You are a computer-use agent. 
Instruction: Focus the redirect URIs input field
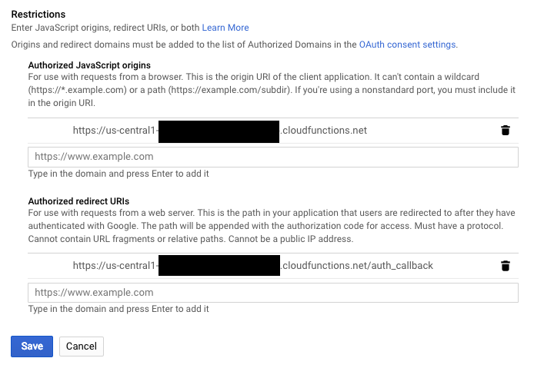[x=272, y=293]
